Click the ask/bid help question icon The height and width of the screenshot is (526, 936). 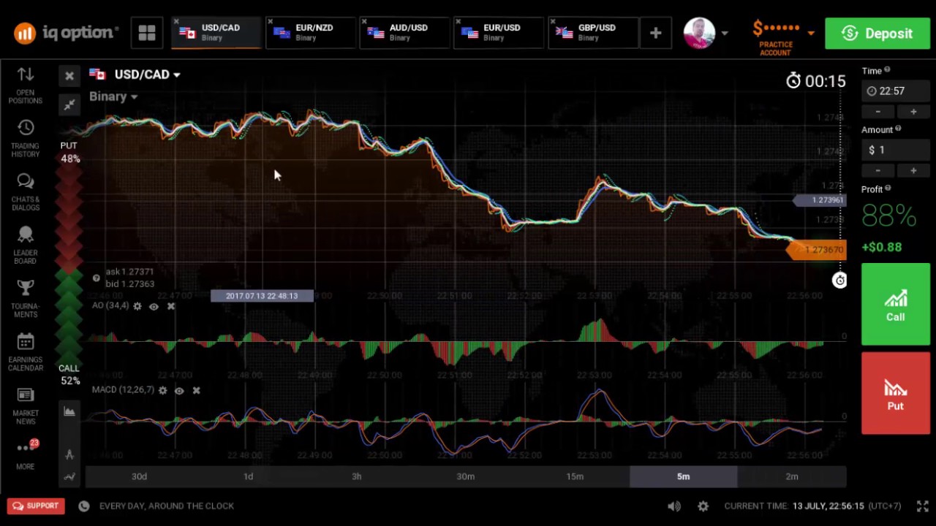[96, 278]
